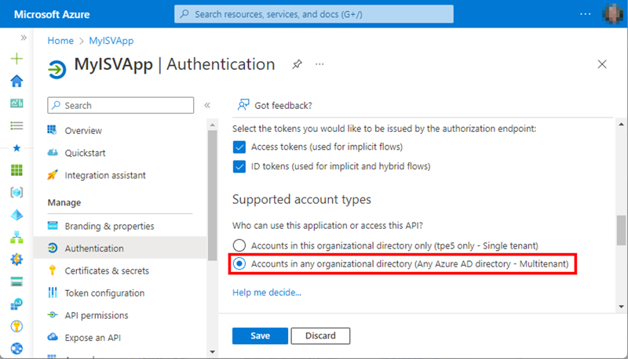This screenshot has height=359, width=628.
Task: Click the Create a resource plus icon
Action: pyautogui.click(x=16, y=59)
